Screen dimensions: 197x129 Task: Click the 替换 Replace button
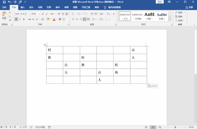click(179, 16)
